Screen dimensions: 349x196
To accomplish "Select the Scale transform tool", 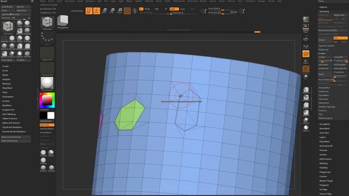I will [112, 11].
